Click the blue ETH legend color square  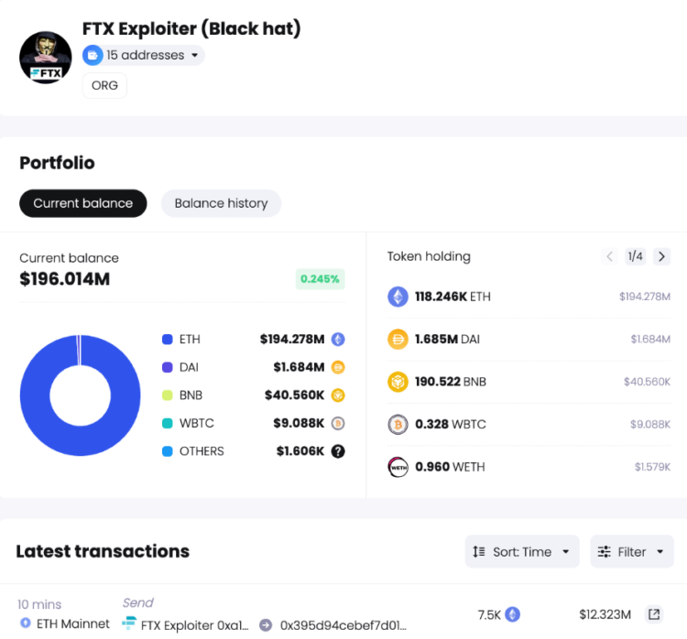[x=167, y=340]
